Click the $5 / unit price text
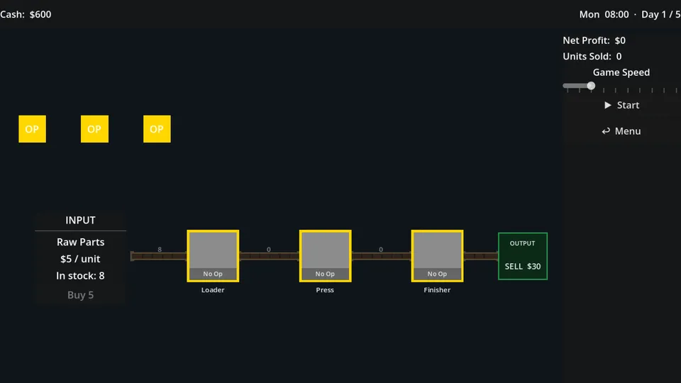This screenshot has width=681, height=383. coord(80,259)
